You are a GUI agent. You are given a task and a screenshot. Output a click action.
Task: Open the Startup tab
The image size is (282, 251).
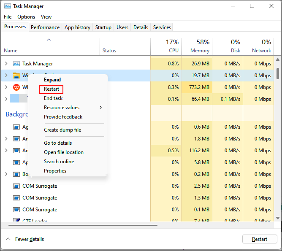pyautogui.click(x=103, y=27)
